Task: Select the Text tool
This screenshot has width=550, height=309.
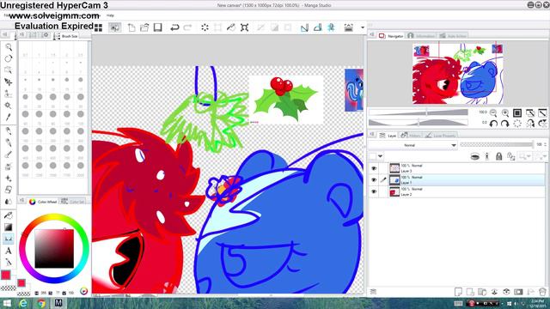Action: pos(9,251)
